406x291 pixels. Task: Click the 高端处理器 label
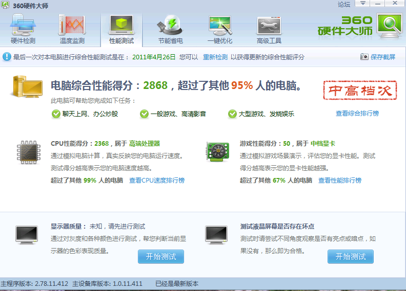145,144
